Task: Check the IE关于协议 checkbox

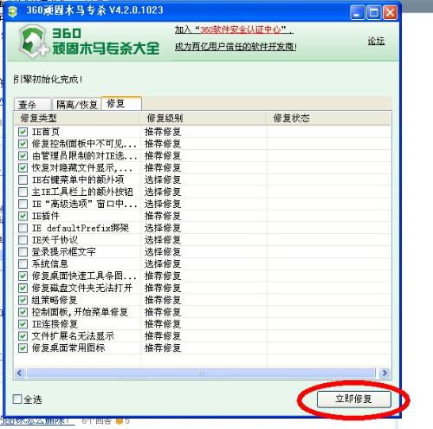Action: (x=23, y=240)
